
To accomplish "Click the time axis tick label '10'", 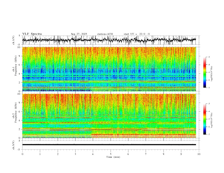I will (199, 154).
